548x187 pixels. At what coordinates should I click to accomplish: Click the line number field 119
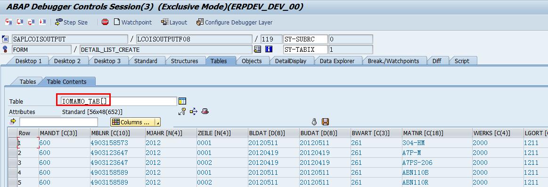[x=271, y=39]
